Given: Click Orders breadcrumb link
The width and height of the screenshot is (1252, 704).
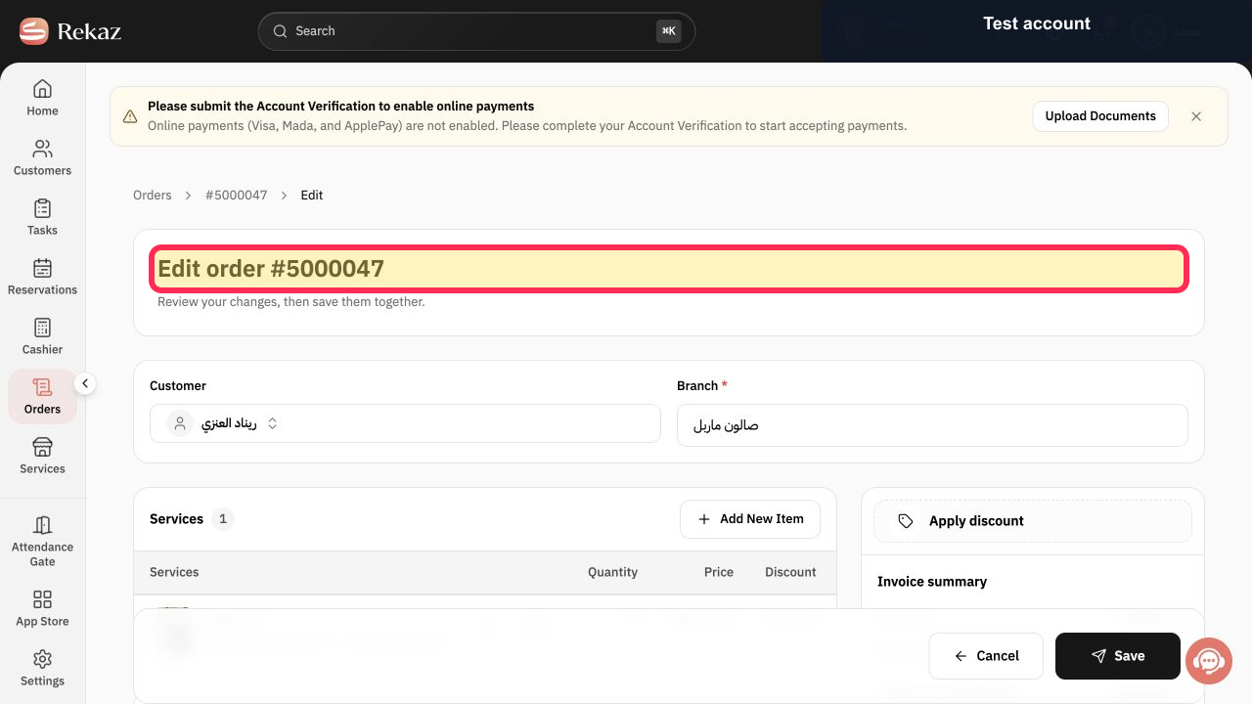Looking at the screenshot, I should point(153,196).
